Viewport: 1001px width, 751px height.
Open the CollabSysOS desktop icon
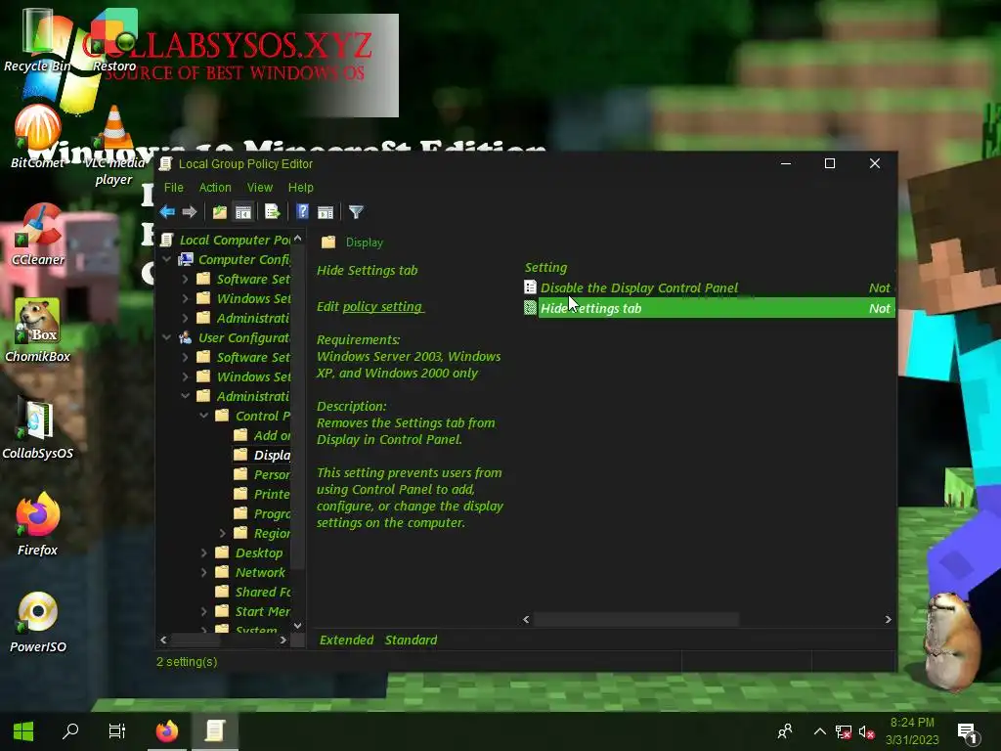(38, 428)
